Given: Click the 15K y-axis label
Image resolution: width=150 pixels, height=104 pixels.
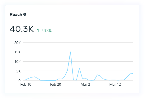Looking at the screenshot, I should click(x=17, y=52).
